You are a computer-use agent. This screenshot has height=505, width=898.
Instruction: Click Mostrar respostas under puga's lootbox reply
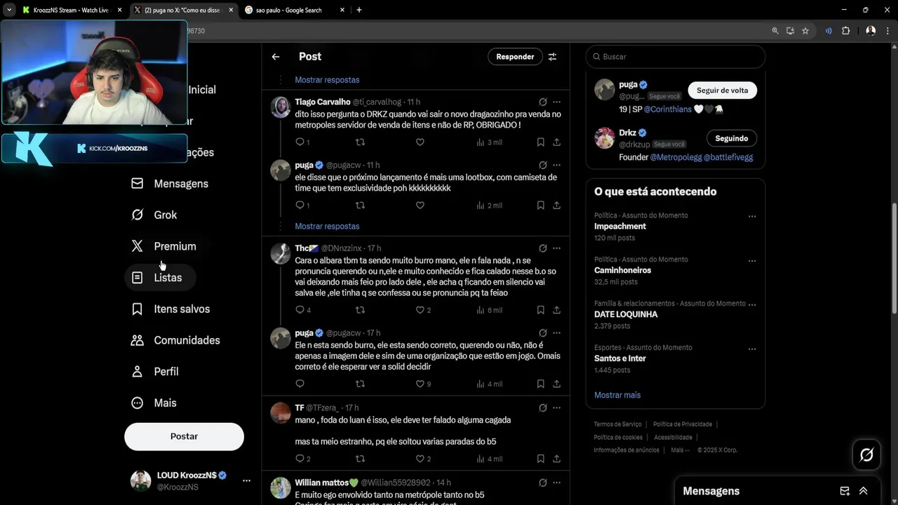327,226
